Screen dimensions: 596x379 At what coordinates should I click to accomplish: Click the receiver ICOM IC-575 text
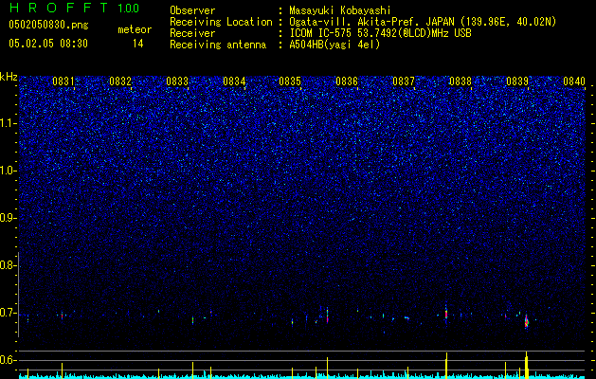[x=380, y=33]
